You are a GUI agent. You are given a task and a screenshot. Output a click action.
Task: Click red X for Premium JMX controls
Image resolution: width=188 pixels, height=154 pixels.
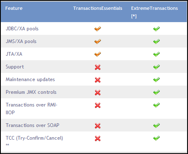point(98,93)
